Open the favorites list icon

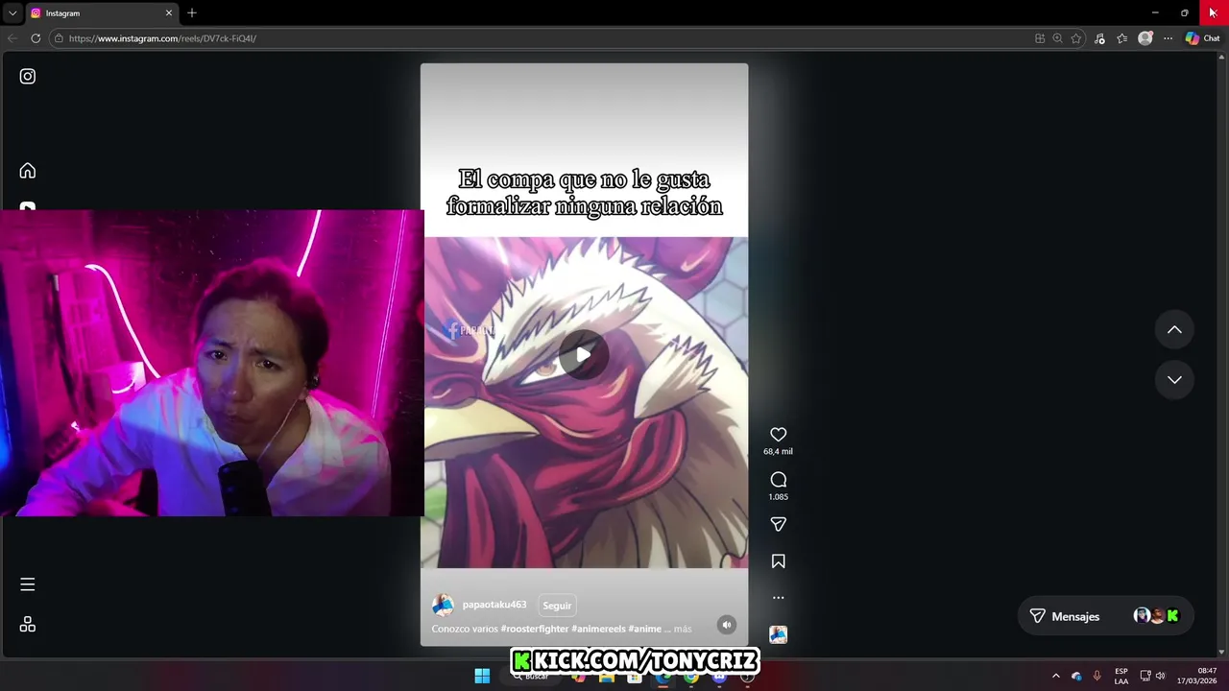[x=1121, y=38]
